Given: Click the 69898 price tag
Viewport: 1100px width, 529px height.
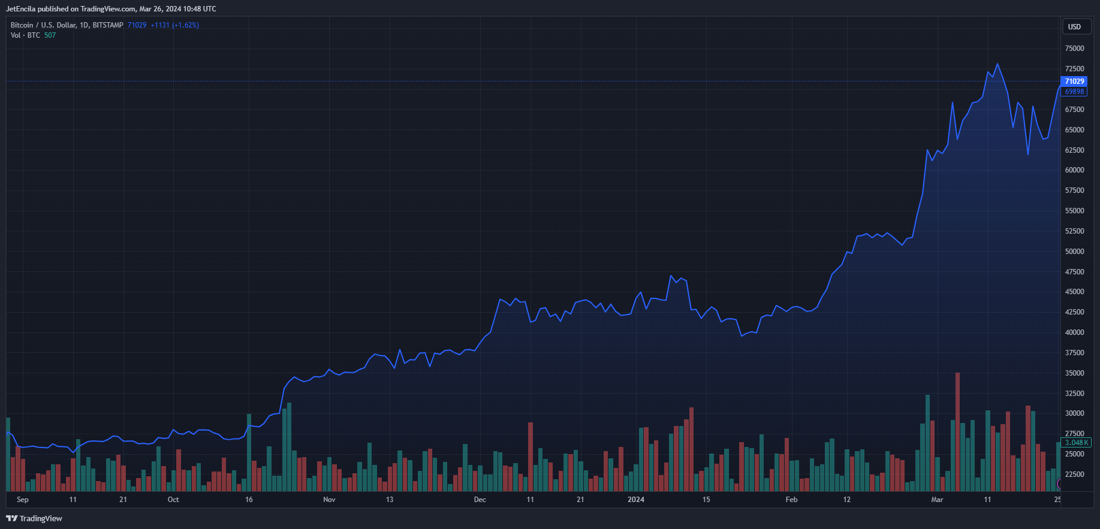Looking at the screenshot, I should click(1074, 92).
